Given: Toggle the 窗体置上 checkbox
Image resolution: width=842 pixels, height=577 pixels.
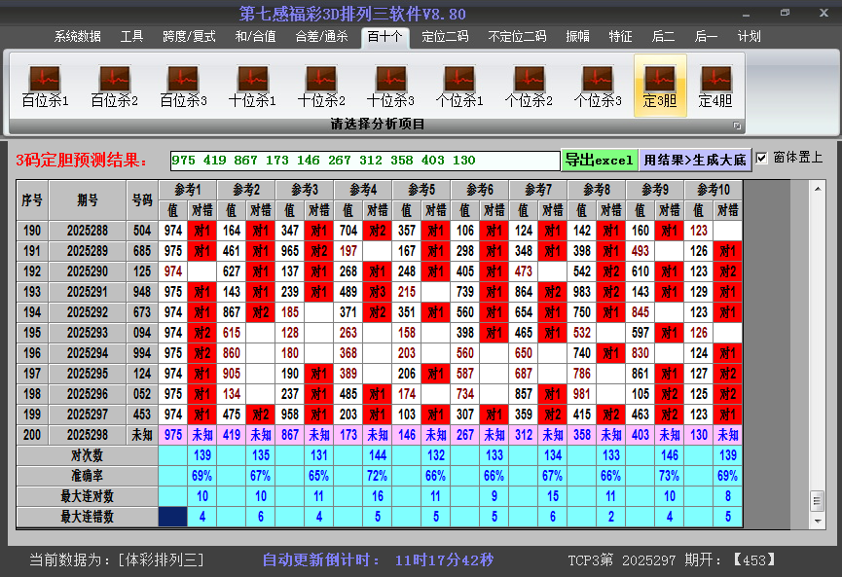Looking at the screenshot, I should pos(761,158).
